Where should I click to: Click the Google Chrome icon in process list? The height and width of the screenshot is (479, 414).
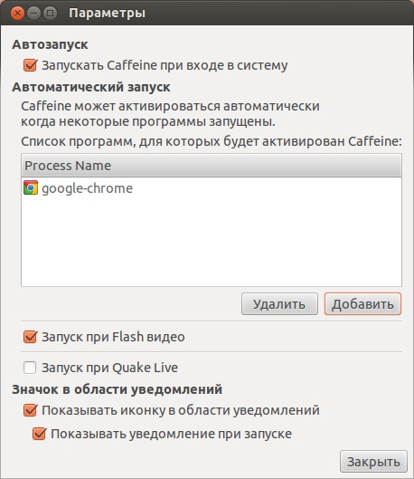[31, 187]
